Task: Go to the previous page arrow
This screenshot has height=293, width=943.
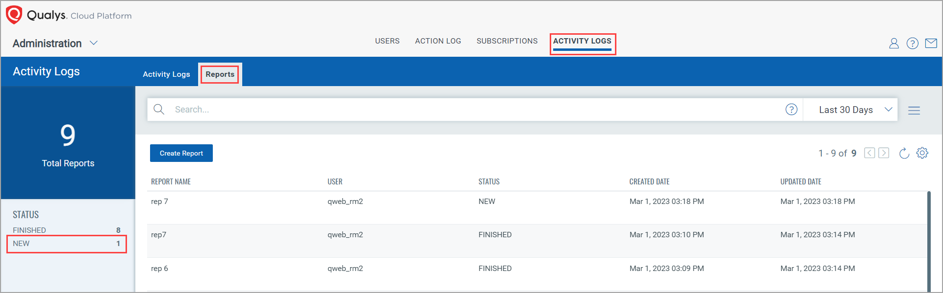Action: pyautogui.click(x=869, y=153)
